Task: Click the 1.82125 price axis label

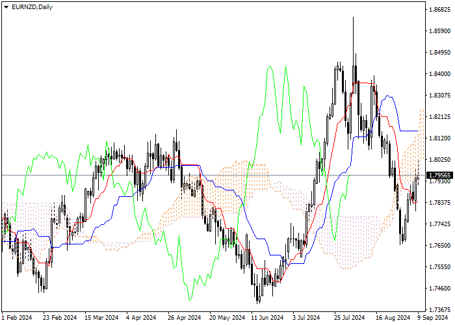Action: [x=439, y=117]
